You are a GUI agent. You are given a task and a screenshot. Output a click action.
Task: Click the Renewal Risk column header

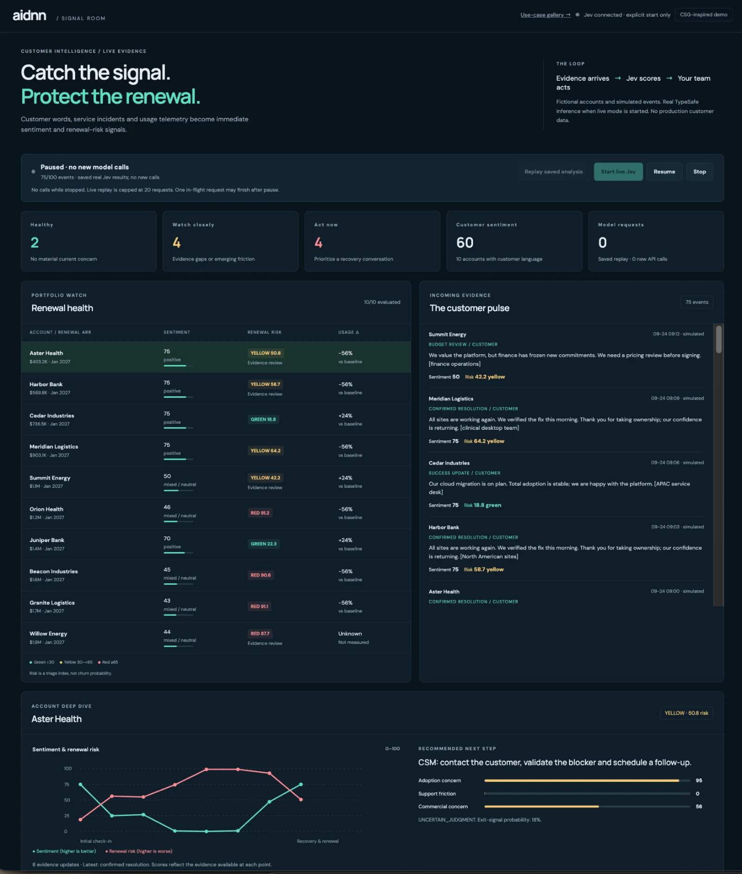pyautogui.click(x=264, y=332)
